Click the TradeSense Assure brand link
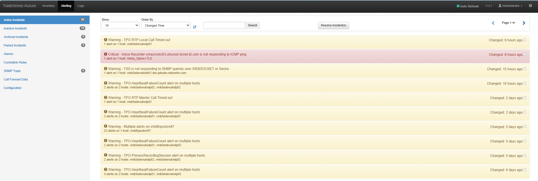The height and width of the screenshot is (181, 538). [x=20, y=6]
